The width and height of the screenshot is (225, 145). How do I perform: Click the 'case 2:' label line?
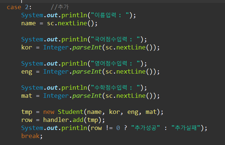pos(19,7)
